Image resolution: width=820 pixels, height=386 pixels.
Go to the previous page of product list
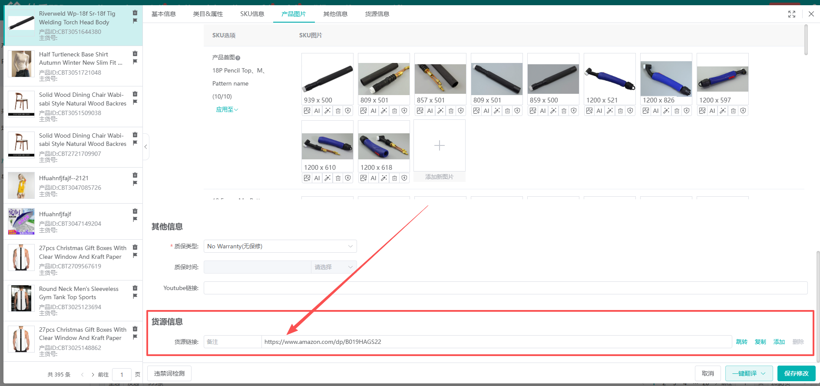82,375
